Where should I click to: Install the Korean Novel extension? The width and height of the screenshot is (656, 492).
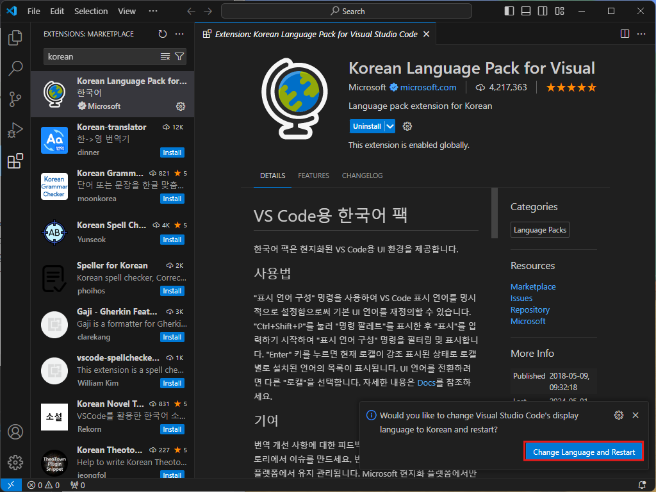tap(172, 429)
